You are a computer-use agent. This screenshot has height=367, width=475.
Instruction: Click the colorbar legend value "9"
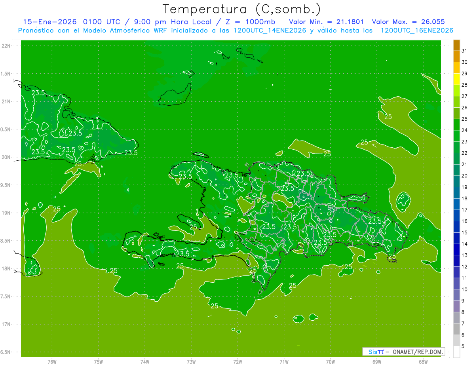(x=463, y=301)
